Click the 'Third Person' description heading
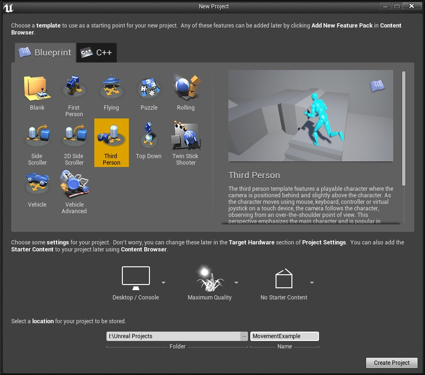The height and width of the screenshot is (375, 425). [x=254, y=175]
